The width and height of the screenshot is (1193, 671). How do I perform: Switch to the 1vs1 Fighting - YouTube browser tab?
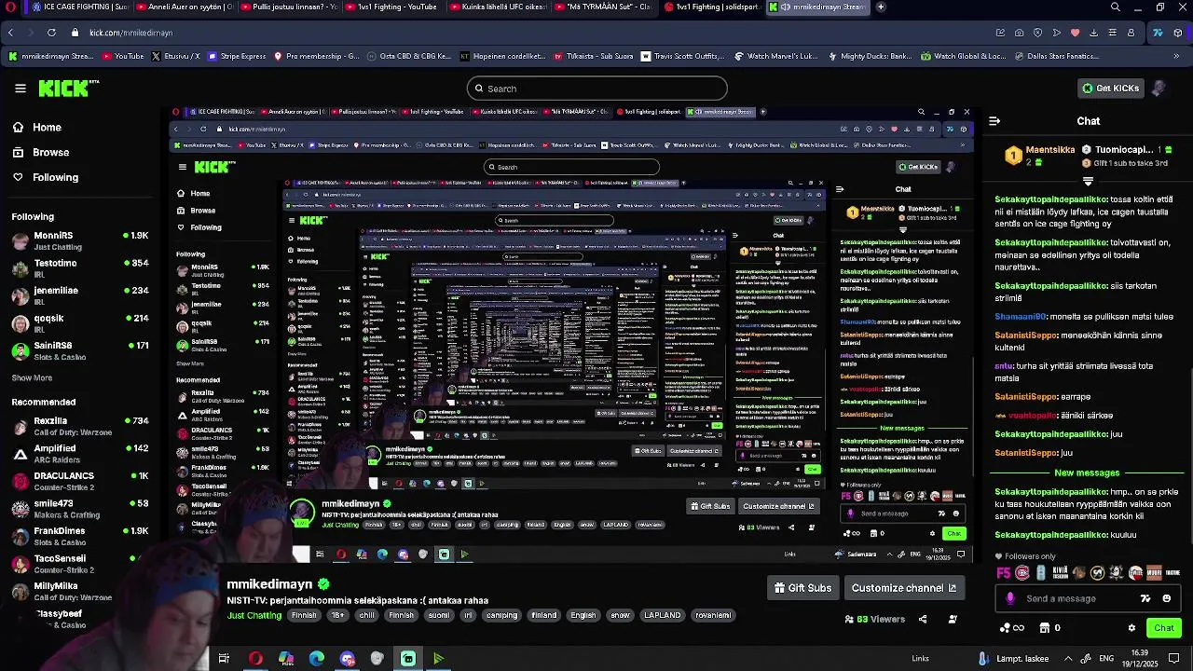pyautogui.click(x=391, y=7)
